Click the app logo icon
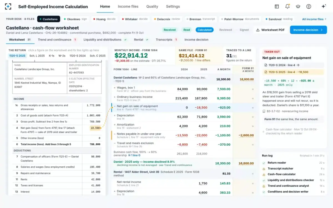The image size is (333, 208). pyautogui.click(x=8, y=6)
